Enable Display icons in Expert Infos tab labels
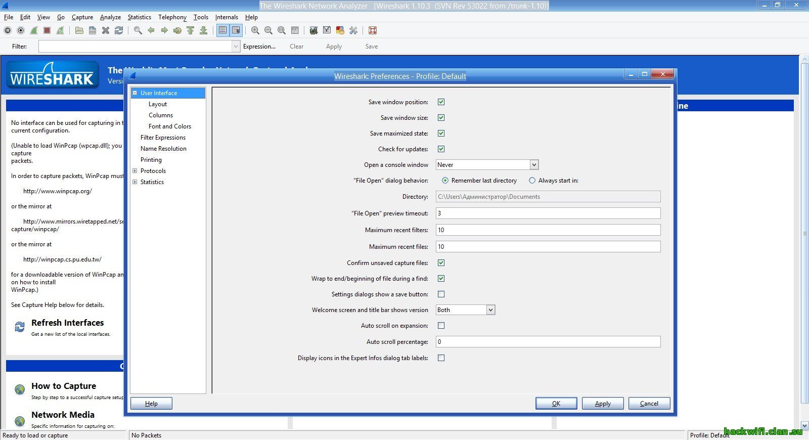The height and width of the screenshot is (440, 809). [x=441, y=358]
